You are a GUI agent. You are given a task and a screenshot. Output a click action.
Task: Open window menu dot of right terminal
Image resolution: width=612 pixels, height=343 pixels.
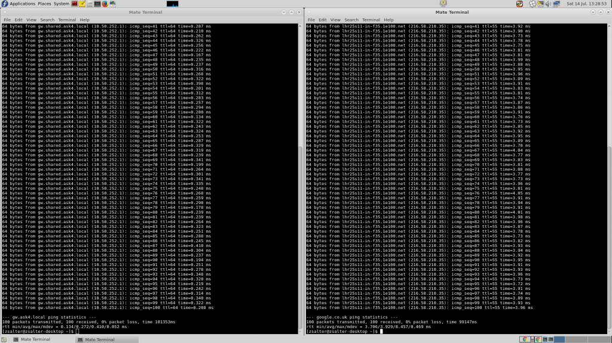309,12
